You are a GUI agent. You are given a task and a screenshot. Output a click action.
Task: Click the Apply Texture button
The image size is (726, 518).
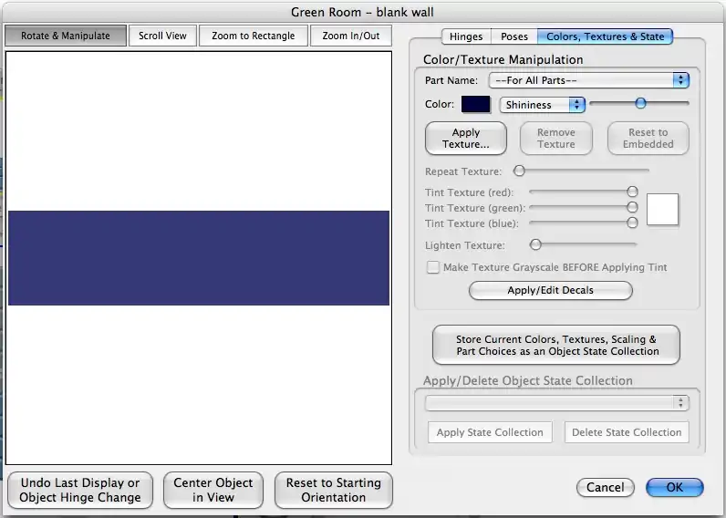tap(465, 139)
